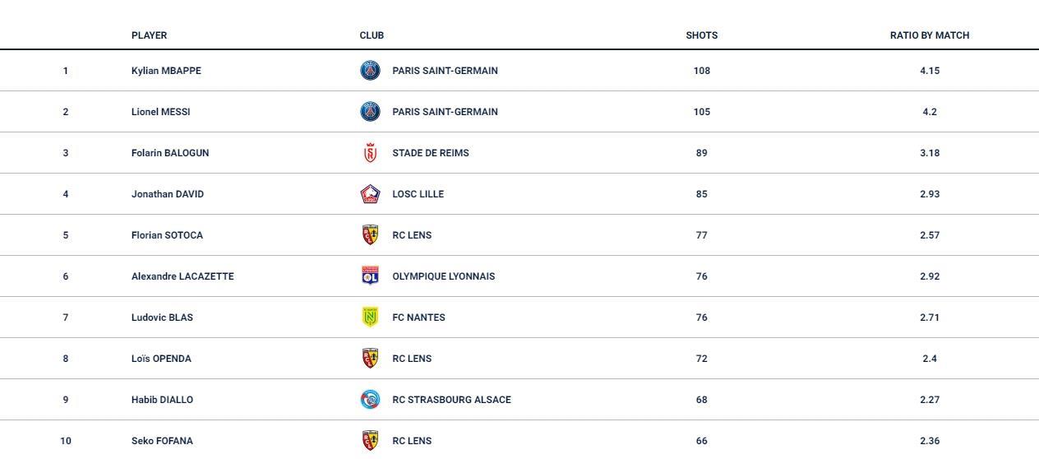The width and height of the screenshot is (1039, 459).
Task: Click the LOSC Lille club crest
Action: click(370, 194)
